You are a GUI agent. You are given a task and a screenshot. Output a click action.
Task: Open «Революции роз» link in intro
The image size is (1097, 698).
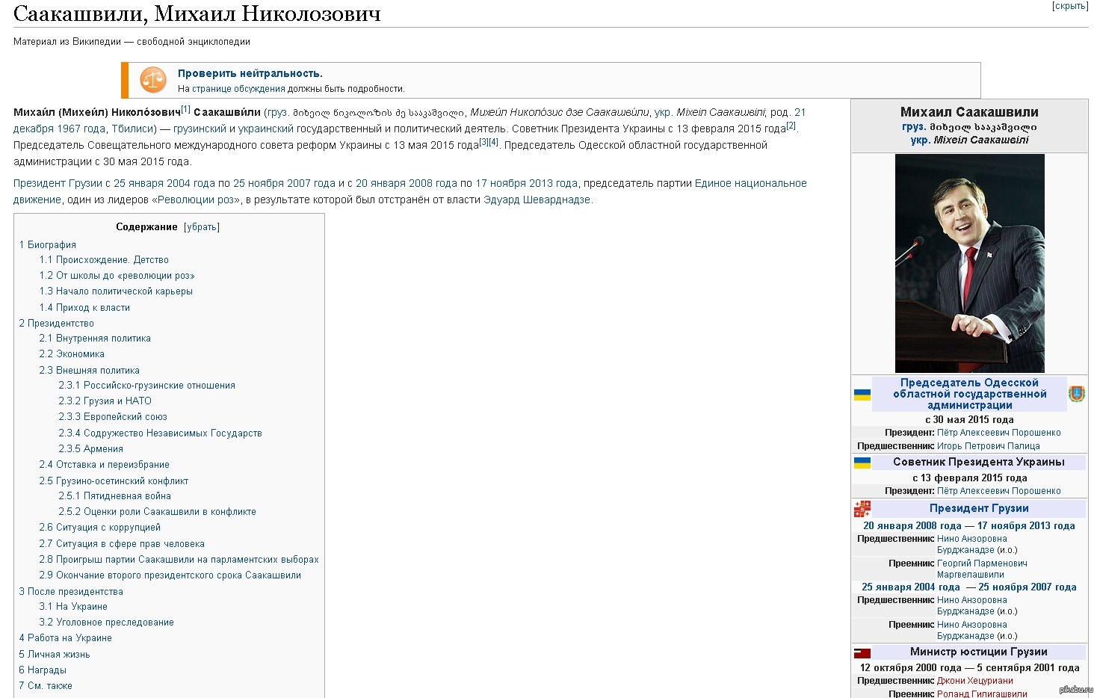coord(197,200)
